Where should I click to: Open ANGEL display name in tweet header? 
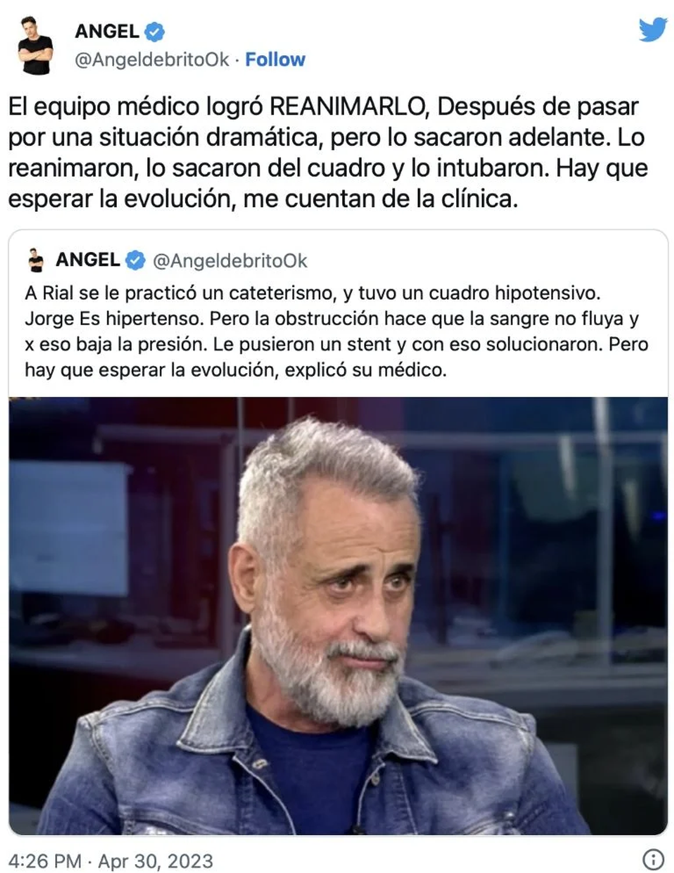pyautogui.click(x=107, y=31)
